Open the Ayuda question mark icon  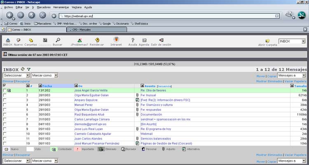point(133,40)
